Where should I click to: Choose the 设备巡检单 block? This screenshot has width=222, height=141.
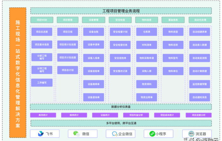[94, 71]
